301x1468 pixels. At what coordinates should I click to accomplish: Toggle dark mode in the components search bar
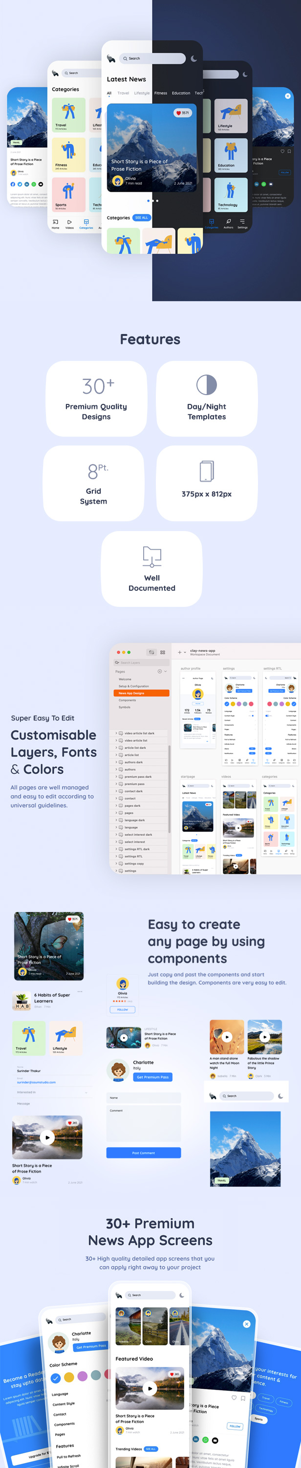tap(280, 1095)
